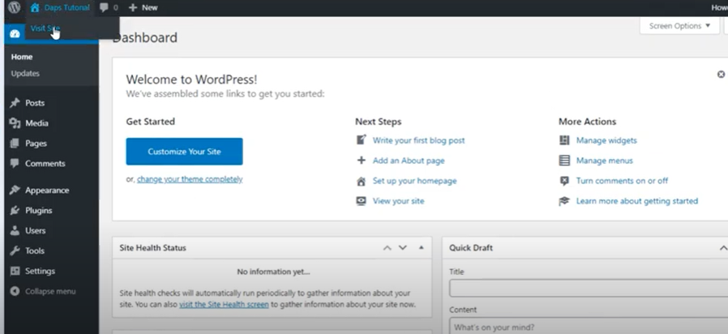The width and height of the screenshot is (728, 334).
Task: Click the Site Health Status heading
Action: [x=152, y=248]
